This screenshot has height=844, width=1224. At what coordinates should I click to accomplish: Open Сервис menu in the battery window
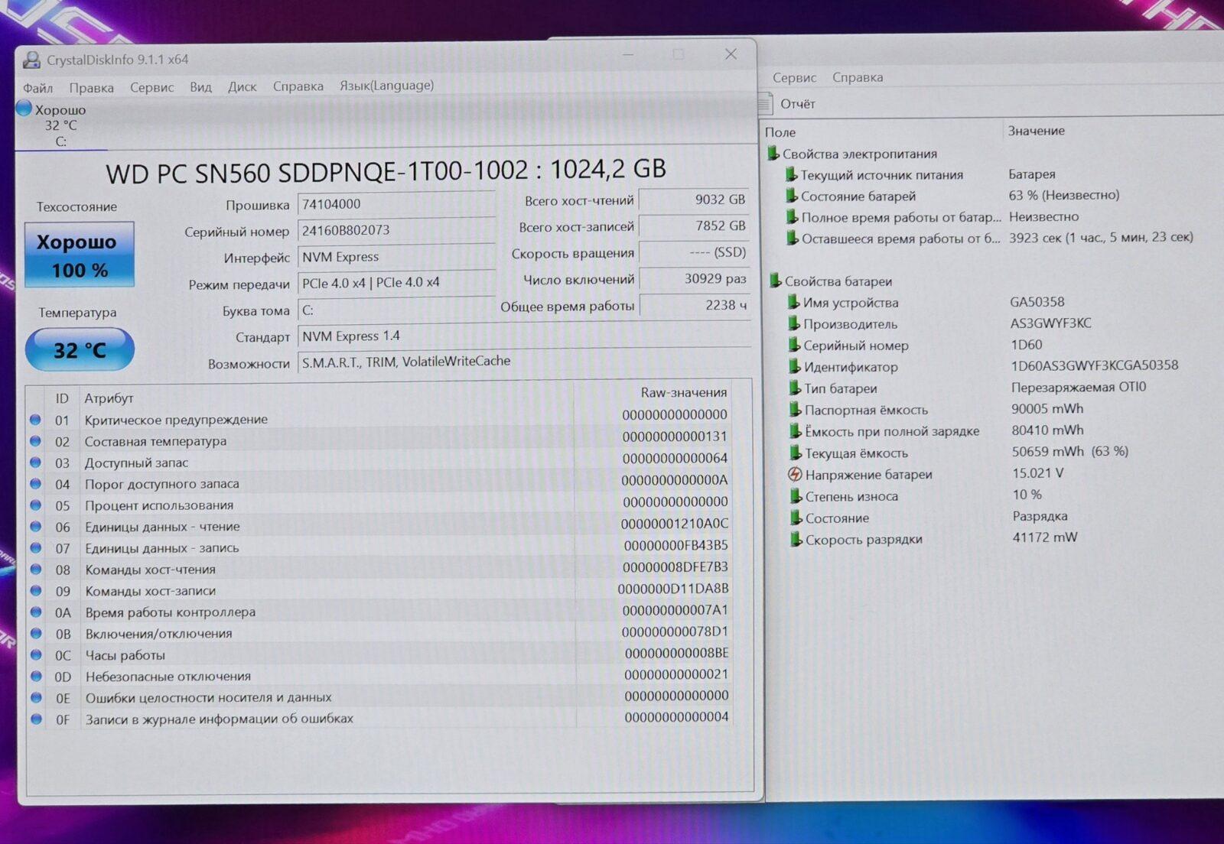click(794, 78)
